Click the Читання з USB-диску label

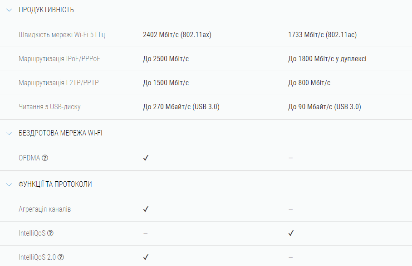[50, 107]
